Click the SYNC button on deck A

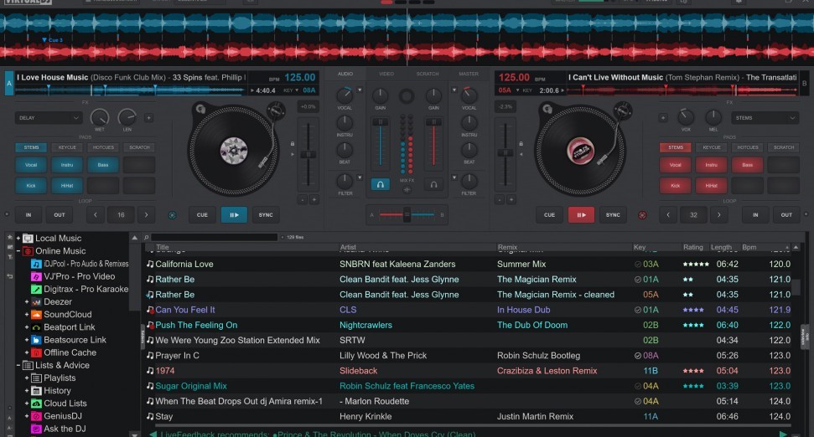[266, 215]
